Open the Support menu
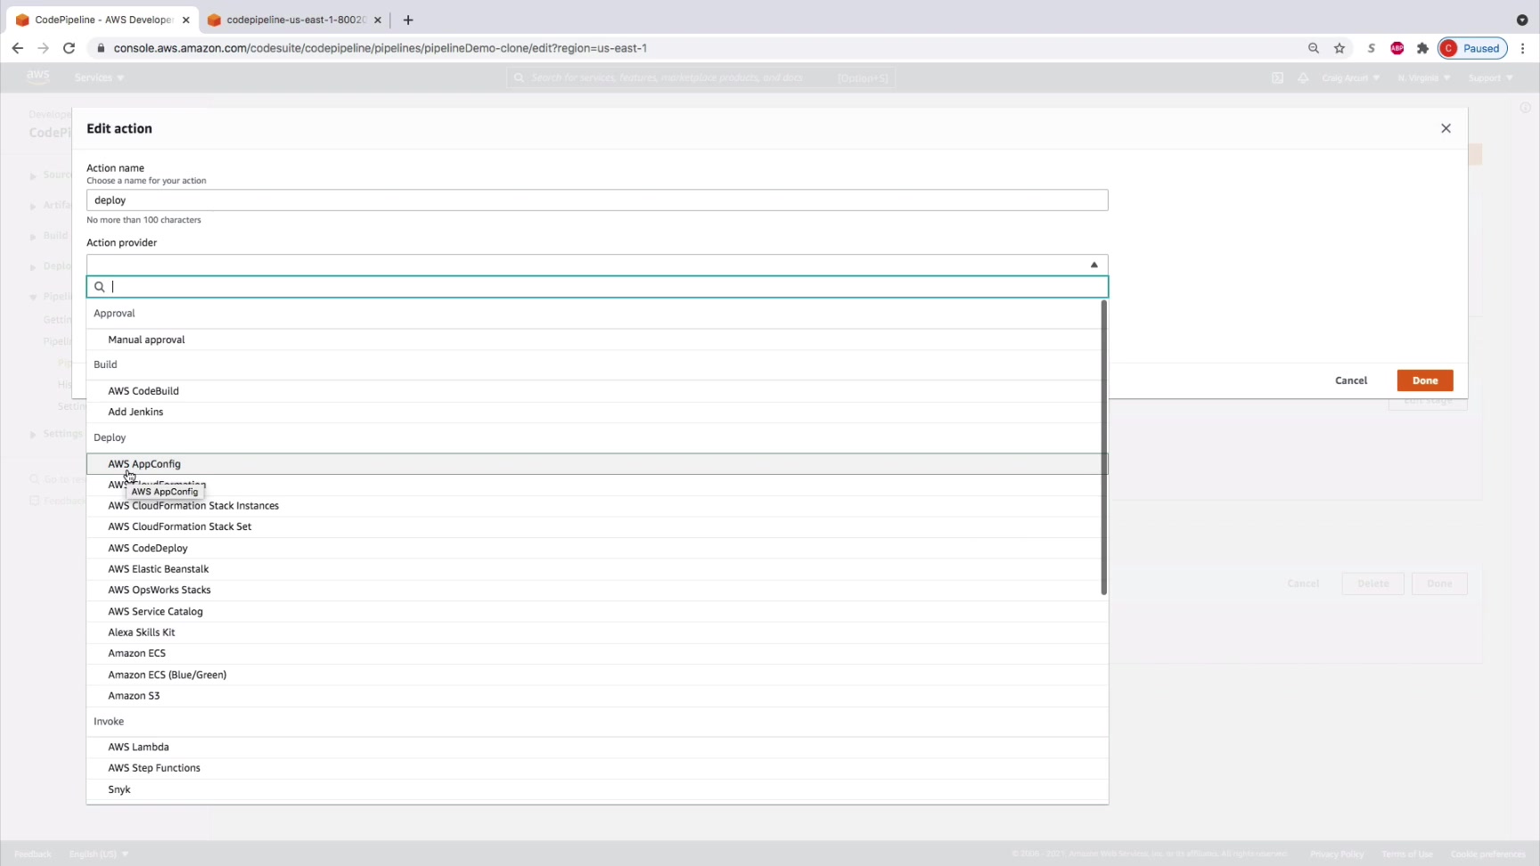 1491,78
